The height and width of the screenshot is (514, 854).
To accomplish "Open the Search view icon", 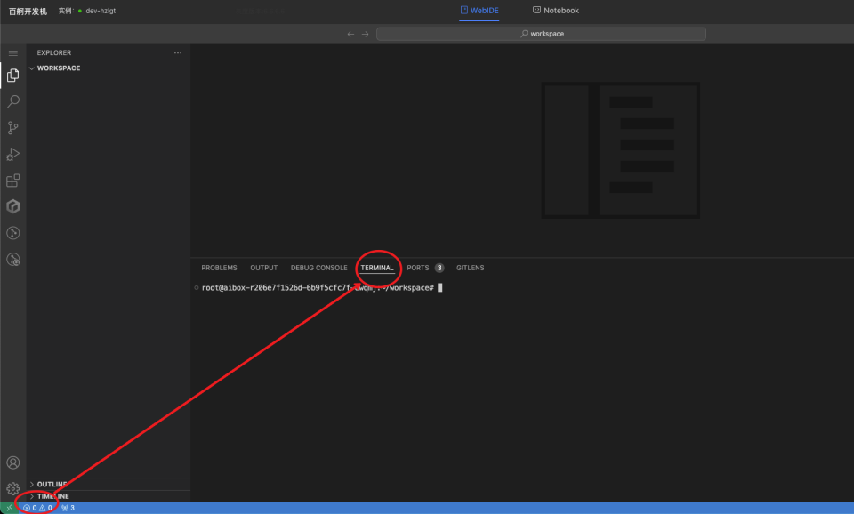I will [13, 101].
